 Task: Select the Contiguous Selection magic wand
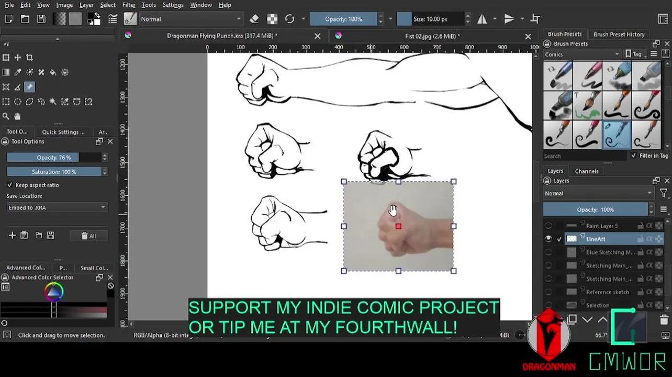[53, 102]
